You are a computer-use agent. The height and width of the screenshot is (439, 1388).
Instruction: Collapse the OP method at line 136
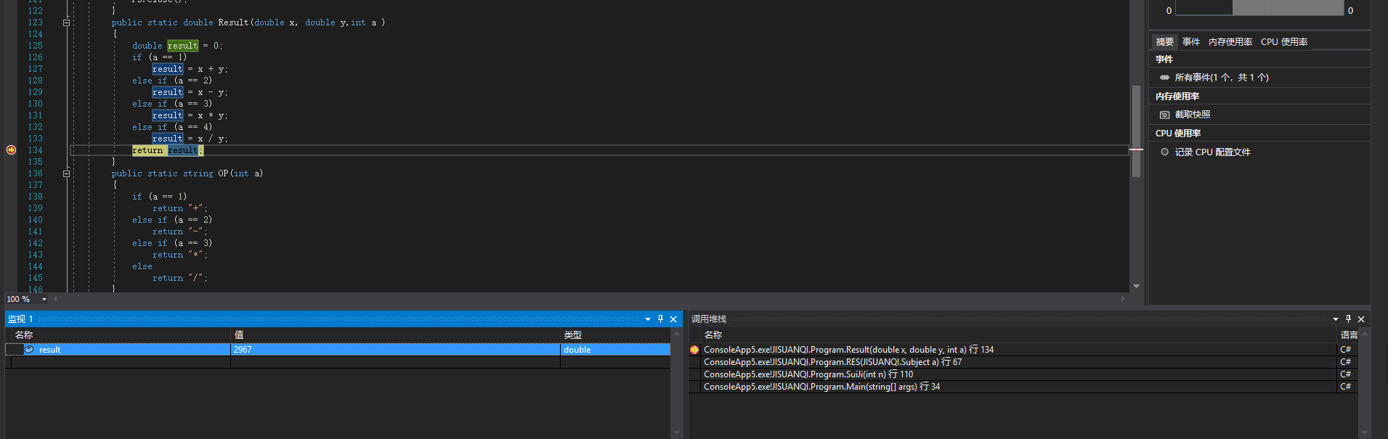point(66,173)
